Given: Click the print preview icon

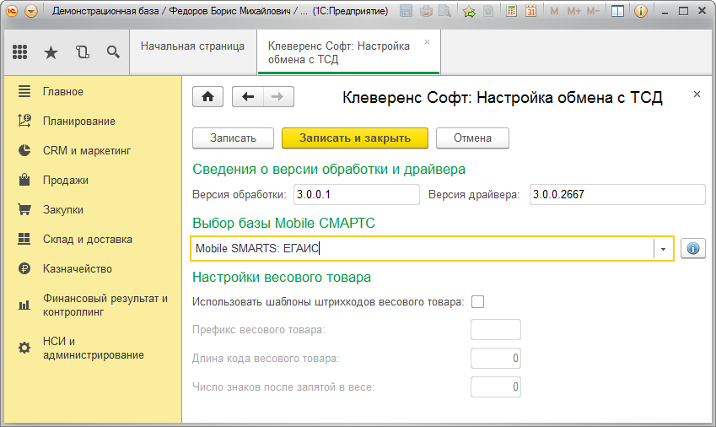Looking at the screenshot, I should 444,11.
